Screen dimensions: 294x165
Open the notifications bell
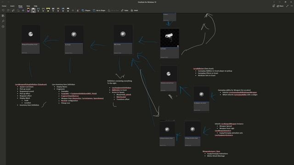pos(274,6)
